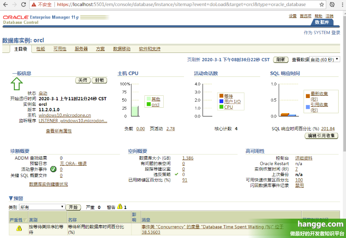
Task: Click the green checkmark next to 活动意外事件
Action: (x=54, y=169)
